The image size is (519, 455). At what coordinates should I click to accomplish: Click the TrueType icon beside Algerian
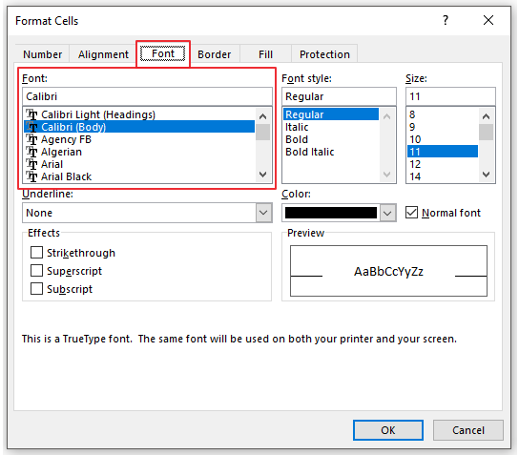31,152
